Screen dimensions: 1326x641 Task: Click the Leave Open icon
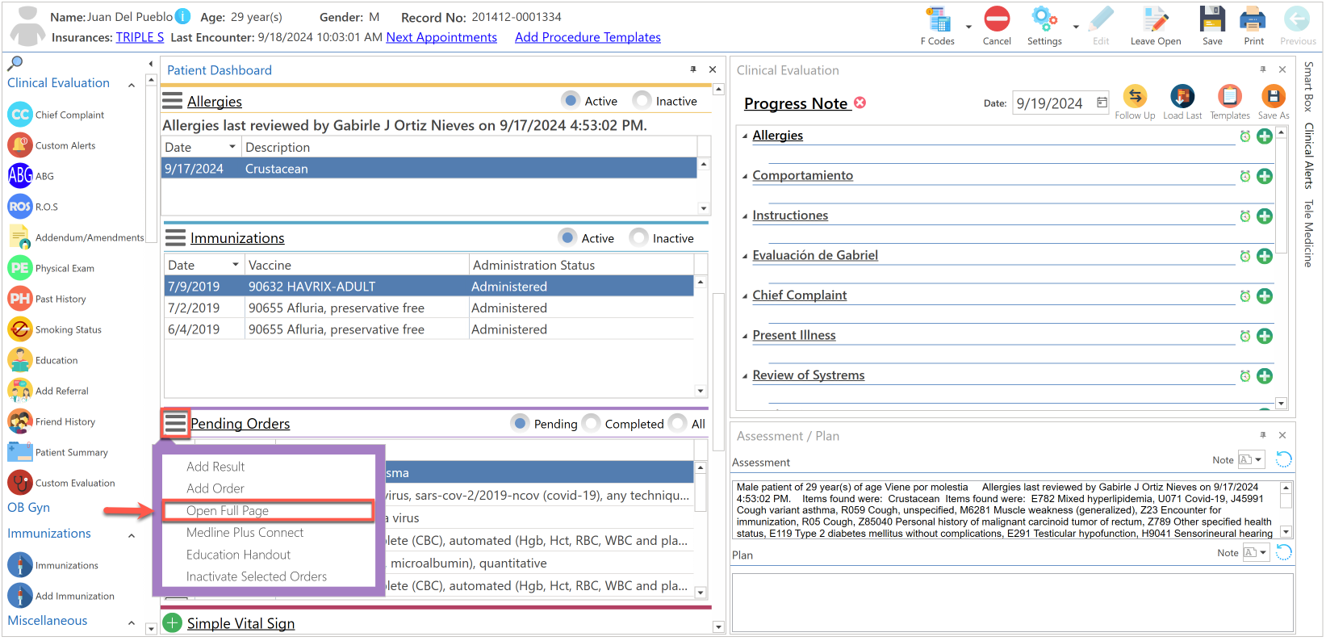click(1155, 19)
